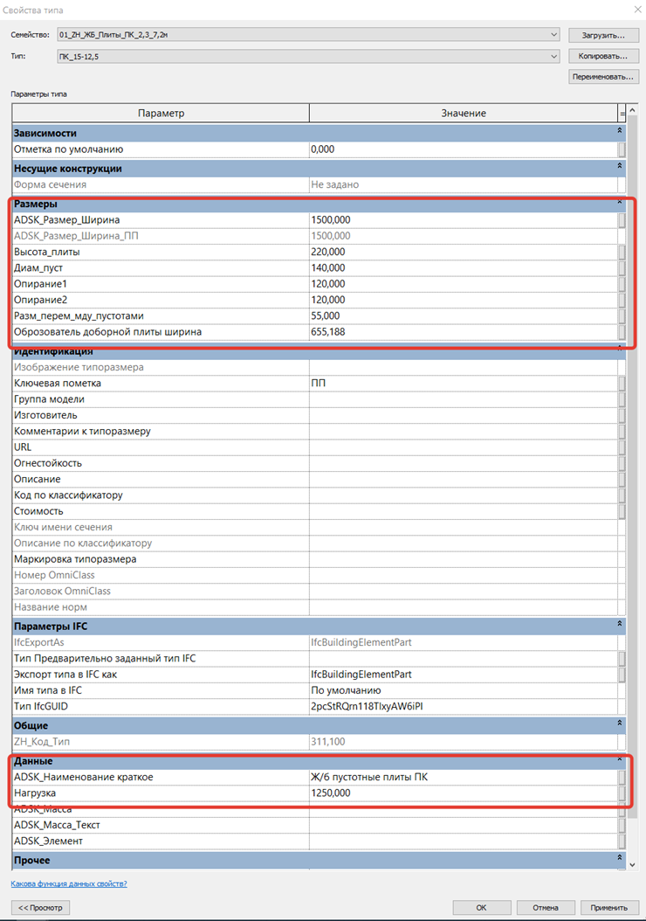The image size is (646, 921).
Task: Close the Свойства типа dialog
Action: pyautogui.click(x=637, y=10)
